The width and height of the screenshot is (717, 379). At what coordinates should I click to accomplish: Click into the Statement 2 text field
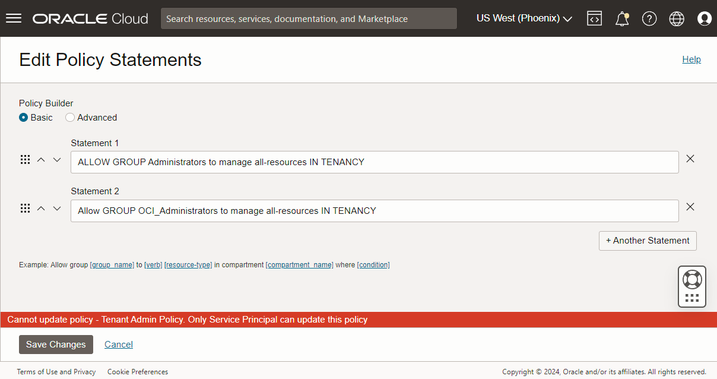374,211
